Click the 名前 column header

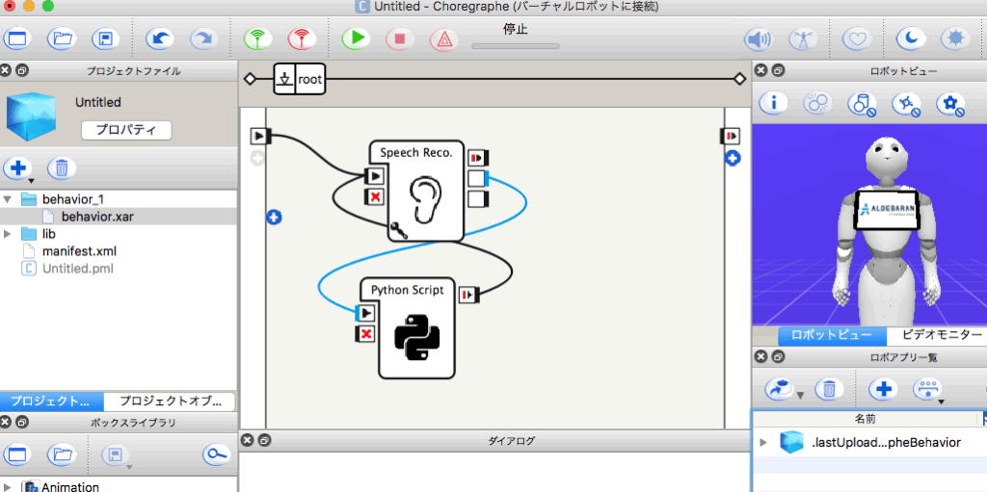tap(865, 419)
